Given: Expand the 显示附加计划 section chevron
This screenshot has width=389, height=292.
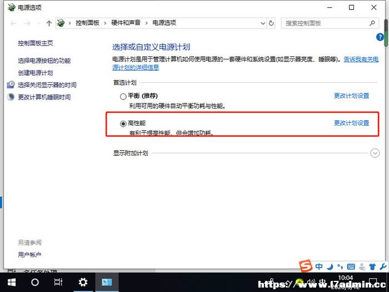Looking at the screenshot, I should (x=375, y=153).
